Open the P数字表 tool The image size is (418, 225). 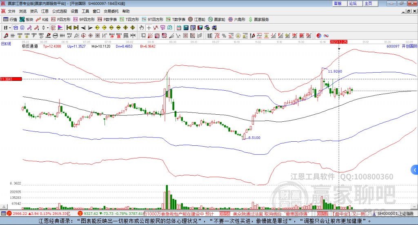point(107,20)
